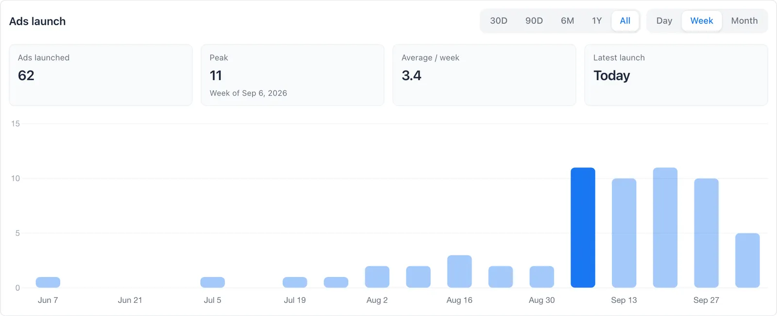Image resolution: width=777 pixels, height=316 pixels.
Task: Select the Average / week card
Action: 484,75
